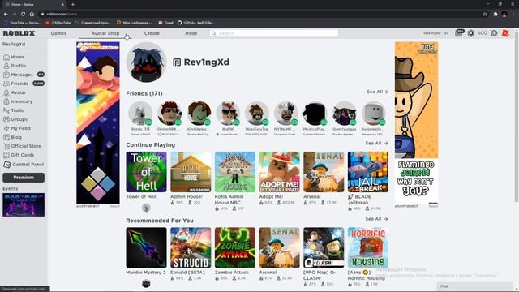519x292 pixels.
Task: Open a new browser tab
Action: coord(73,5)
